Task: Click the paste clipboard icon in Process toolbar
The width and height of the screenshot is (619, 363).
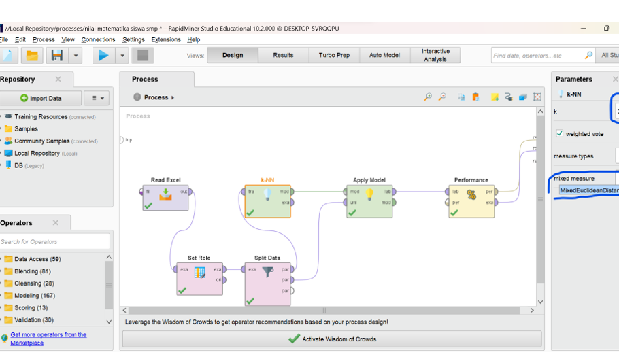Action: 475,97
